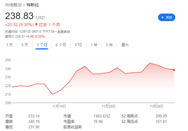Screen dimensions: 188x131
Task: Click the 11月29日 x-axis date label
Action: (156, 106)
